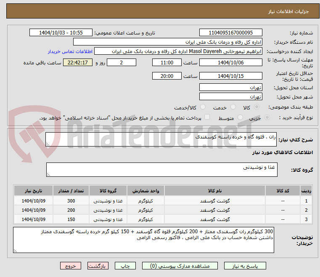This screenshot has width=320, height=277.
Task: Click the پاسخ به نیاز button
Action: 245,266
